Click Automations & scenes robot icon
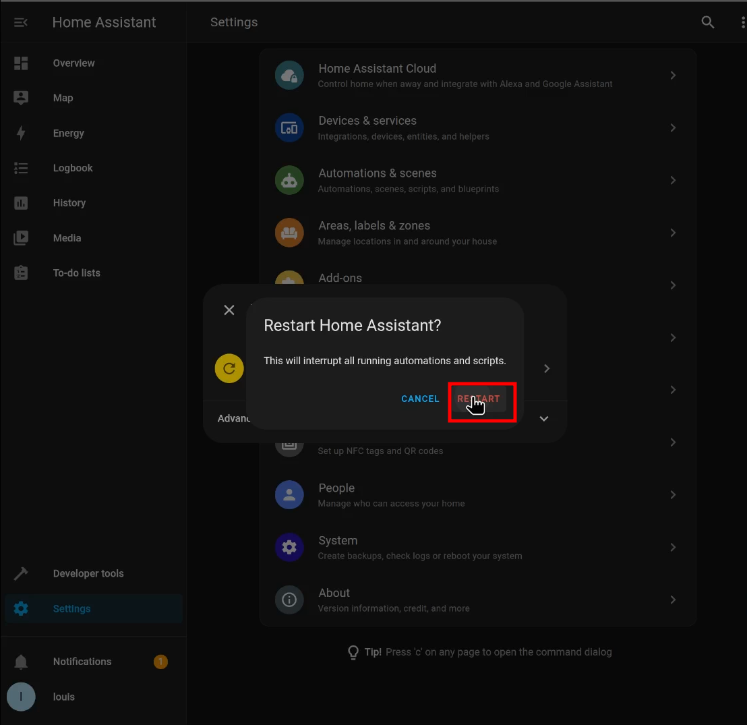This screenshot has height=725, width=747. click(x=289, y=180)
